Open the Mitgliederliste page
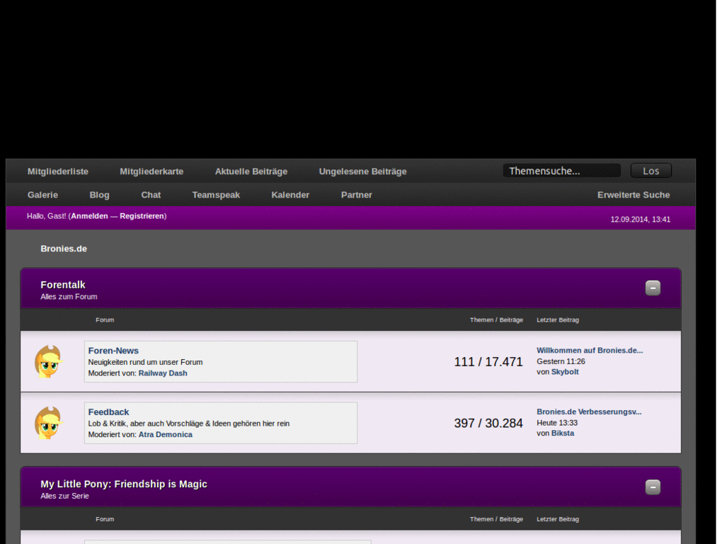 click(x=57, y=171)
